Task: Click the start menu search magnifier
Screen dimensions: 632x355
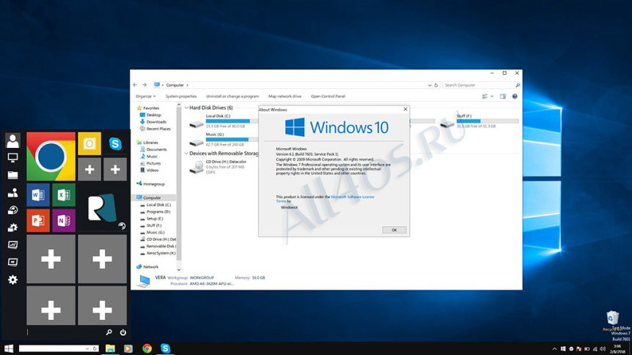Action: 109,332
